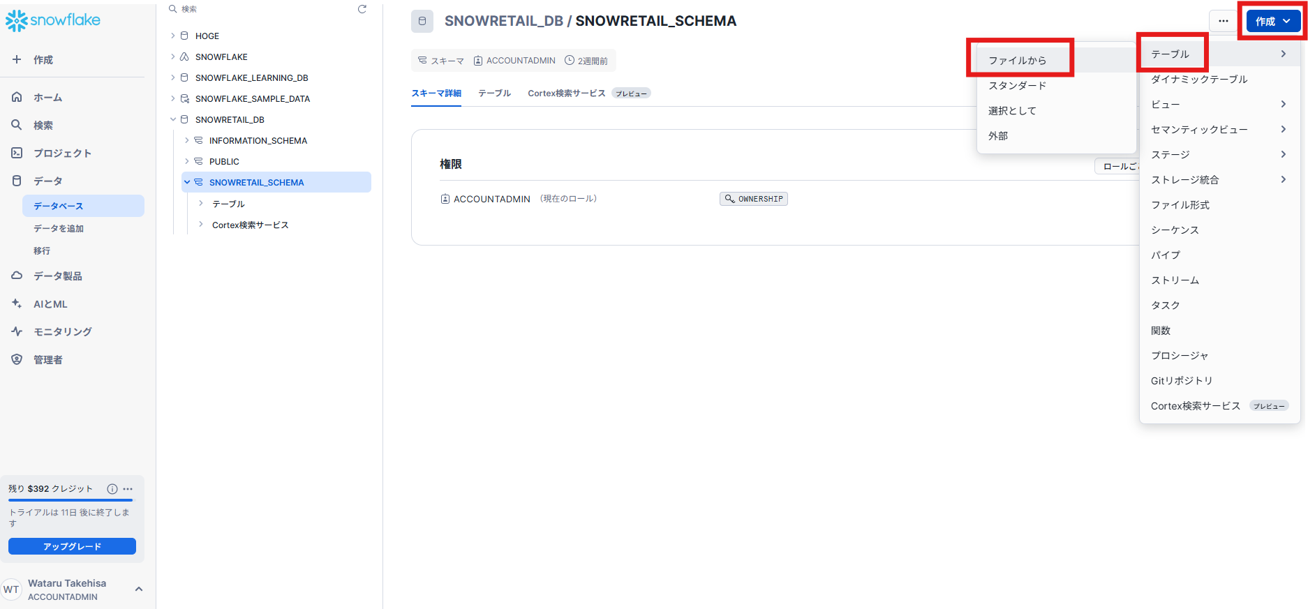The height and width of the screenshot is (609, 1308).
Task: Click the schema icon beside スキーマ label
Action: [x=422, y=61]
